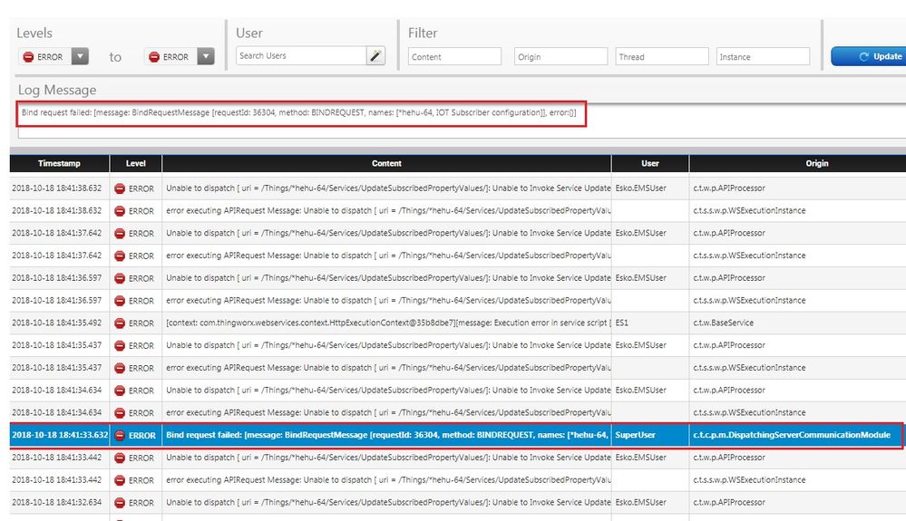
Task: Click the timestamp 2018-10-18 18:41:33.632
Action: (60, 435)
